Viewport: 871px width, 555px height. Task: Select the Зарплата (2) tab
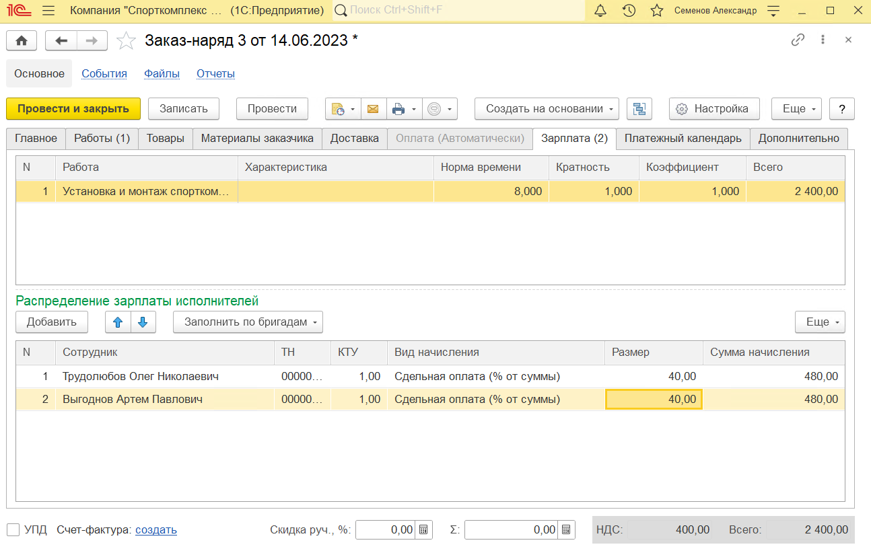pyautogui.click(x=574, y=139)
